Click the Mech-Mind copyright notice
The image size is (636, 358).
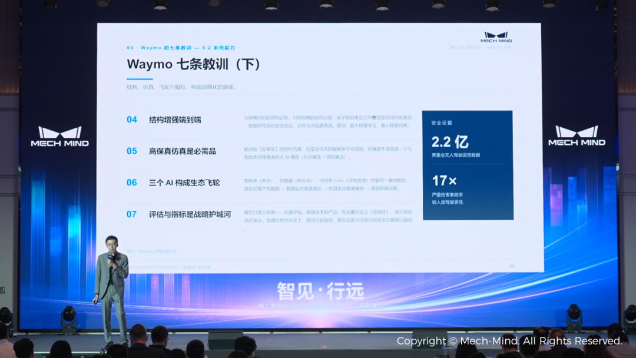tap(509, 341)
